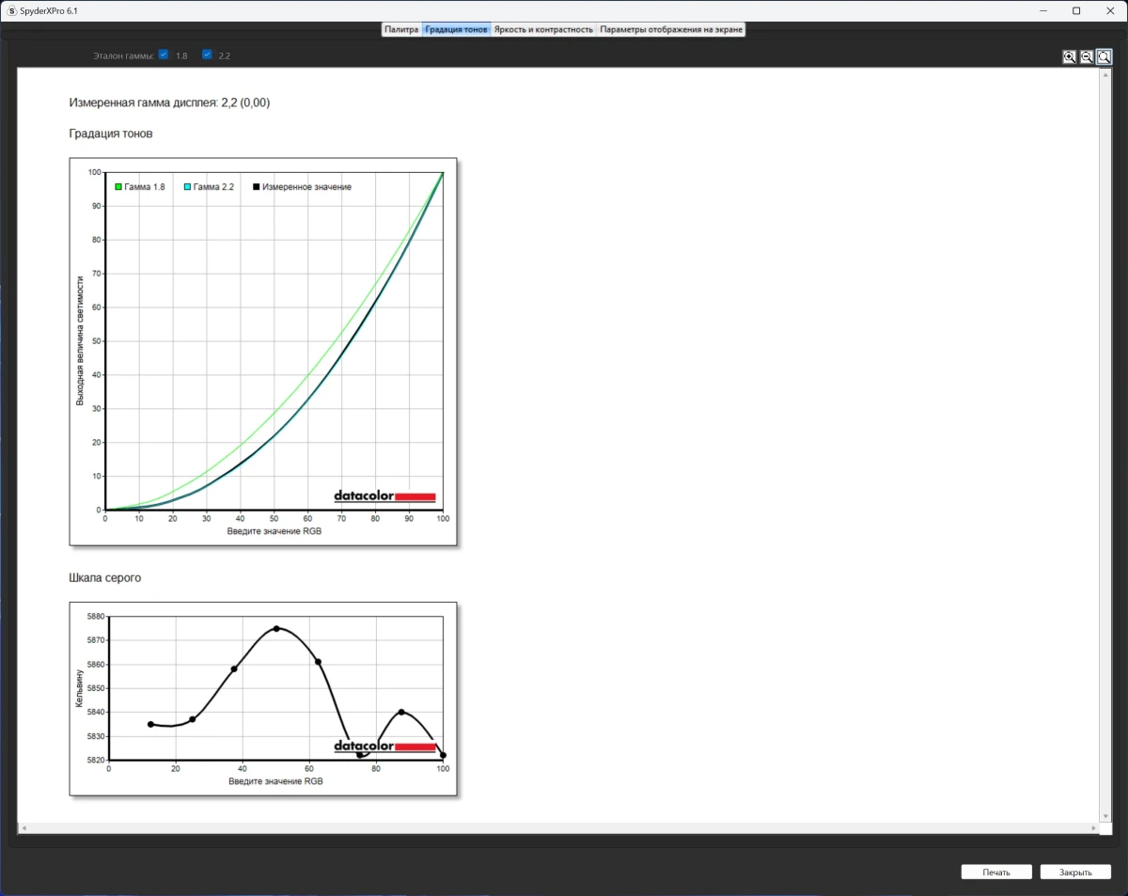Click the Измеренное значение black legend swatch

pyautogui.click(x=257, y=187)
